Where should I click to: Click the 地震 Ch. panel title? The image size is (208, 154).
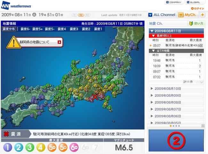[x=156, y=24]
